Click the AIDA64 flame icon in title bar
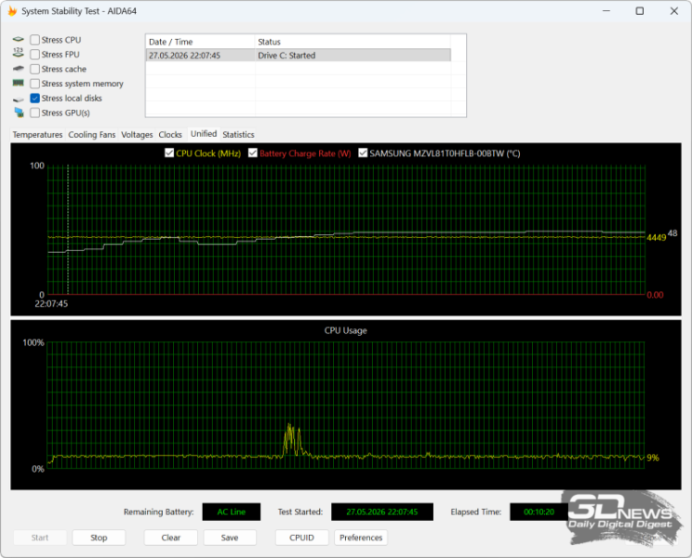The image size is (692, 558). [x=12, y=11]
